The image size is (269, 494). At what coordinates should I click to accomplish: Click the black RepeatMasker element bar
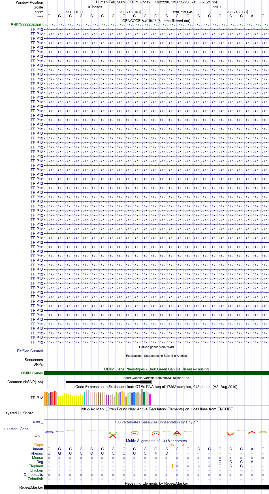click(x=156, y=487)
